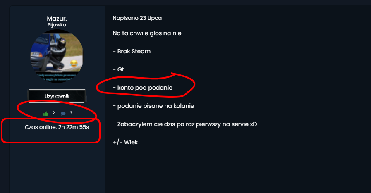Click the laughing emoji on the avatar
371x193 pixels.
point(74,63)
